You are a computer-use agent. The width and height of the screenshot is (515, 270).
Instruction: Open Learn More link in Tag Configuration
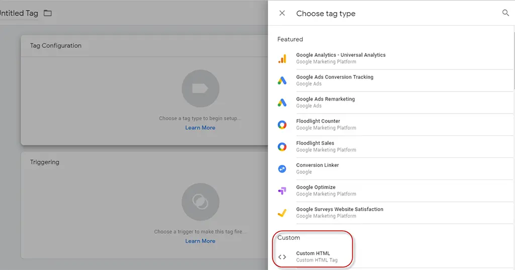[x=200, y=127]
